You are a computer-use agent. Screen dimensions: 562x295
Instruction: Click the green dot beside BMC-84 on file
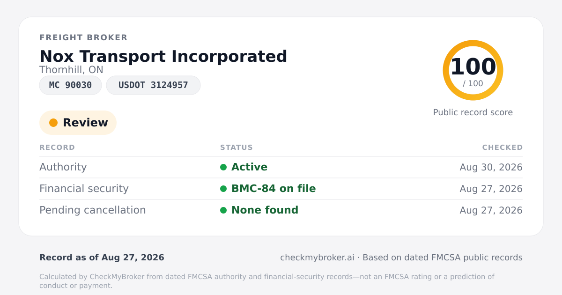pyautogui.click(x=223, y=189)
